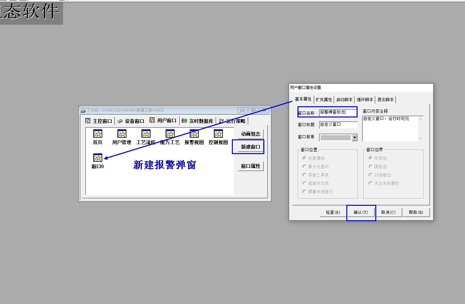Image resolution: width=465 pixels, height=304 pixels.
Task: Switch to the 启动脚本 tab
Action: [x=344, y=100]
